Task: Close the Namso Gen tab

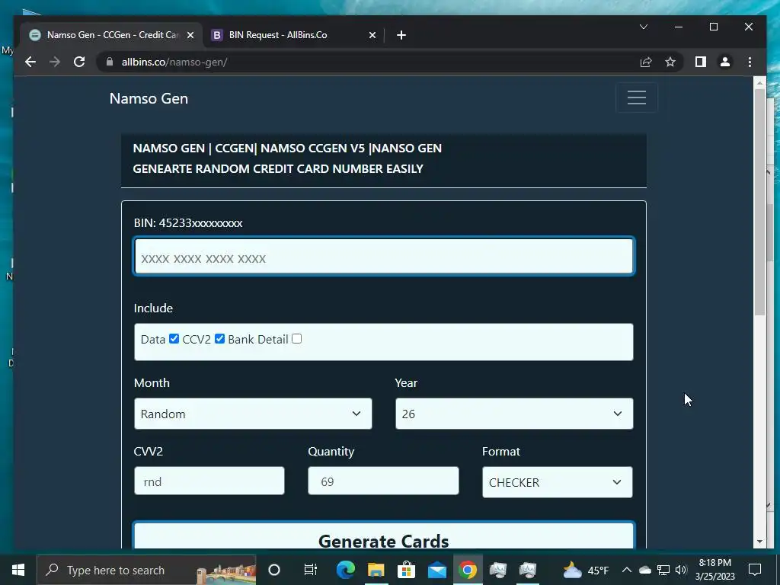Action: 190,35
